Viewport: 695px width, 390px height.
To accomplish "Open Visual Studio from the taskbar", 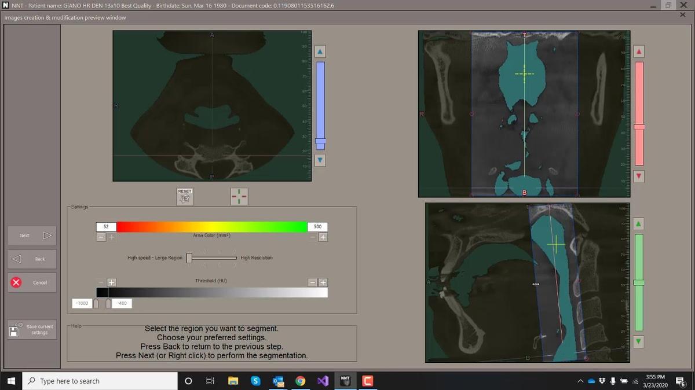I will coord(323,381).
